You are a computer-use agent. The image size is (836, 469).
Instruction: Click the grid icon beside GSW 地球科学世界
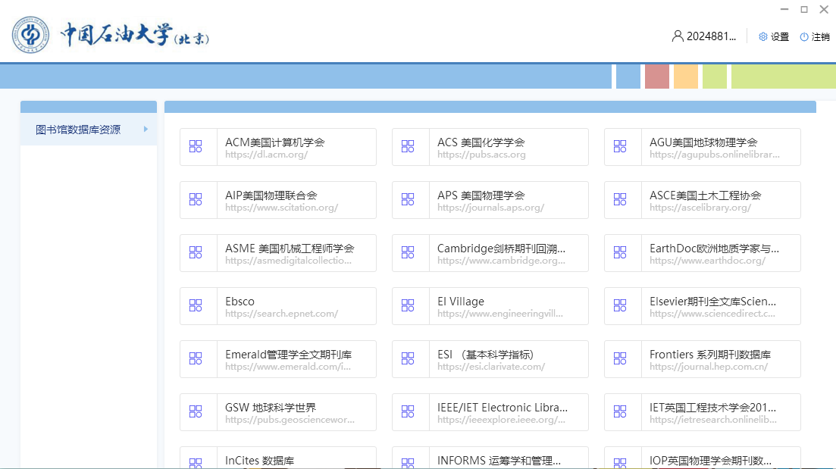(x=196, y=412)
